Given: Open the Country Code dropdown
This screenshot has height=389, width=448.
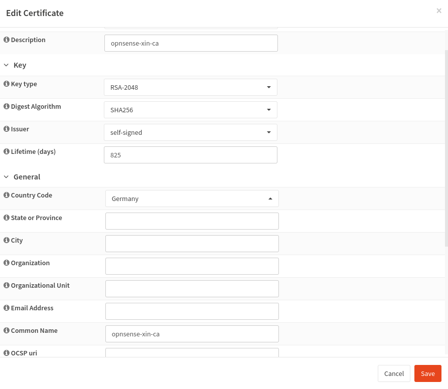Looking at the screenshot, I should tap(192, 199).
